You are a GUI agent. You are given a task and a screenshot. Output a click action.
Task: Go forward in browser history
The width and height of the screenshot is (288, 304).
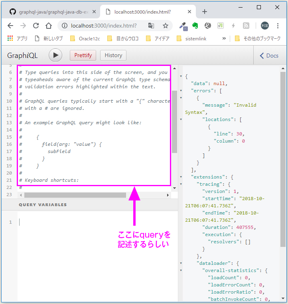[x=23, y=26]
